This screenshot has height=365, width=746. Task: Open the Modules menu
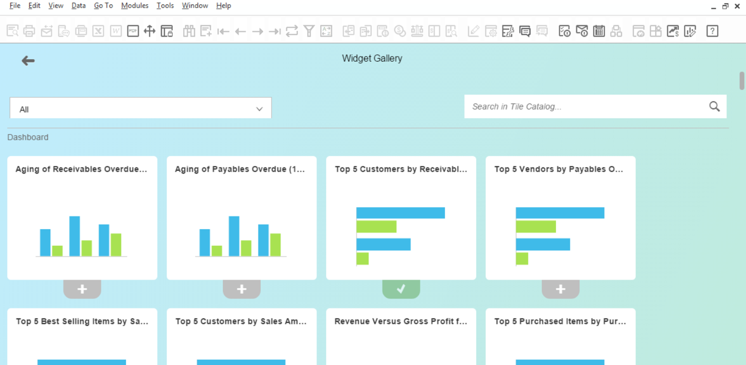135,6
